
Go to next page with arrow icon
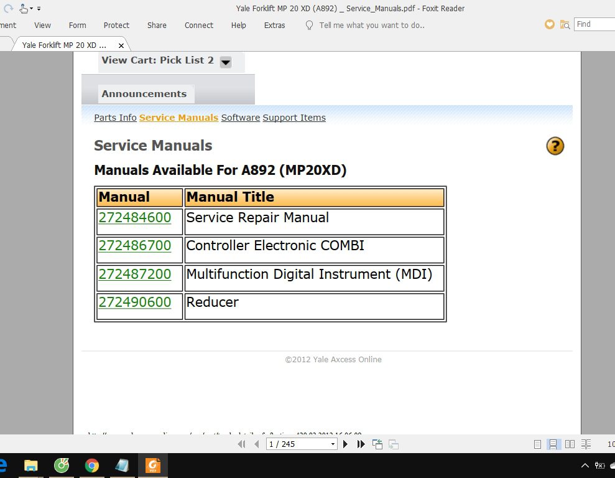pyautogui.click(x=345, y=444)
